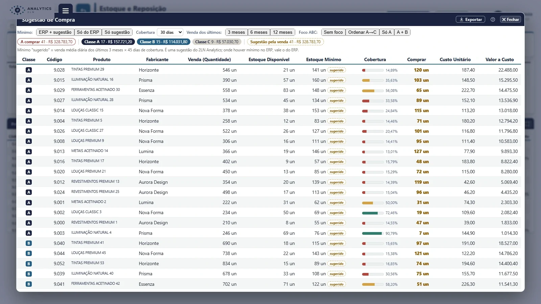The width and height of the screenshot is (541, 304).
Task: Click class A badge of Tintas Premium 29
Action: tap(29, 70)
